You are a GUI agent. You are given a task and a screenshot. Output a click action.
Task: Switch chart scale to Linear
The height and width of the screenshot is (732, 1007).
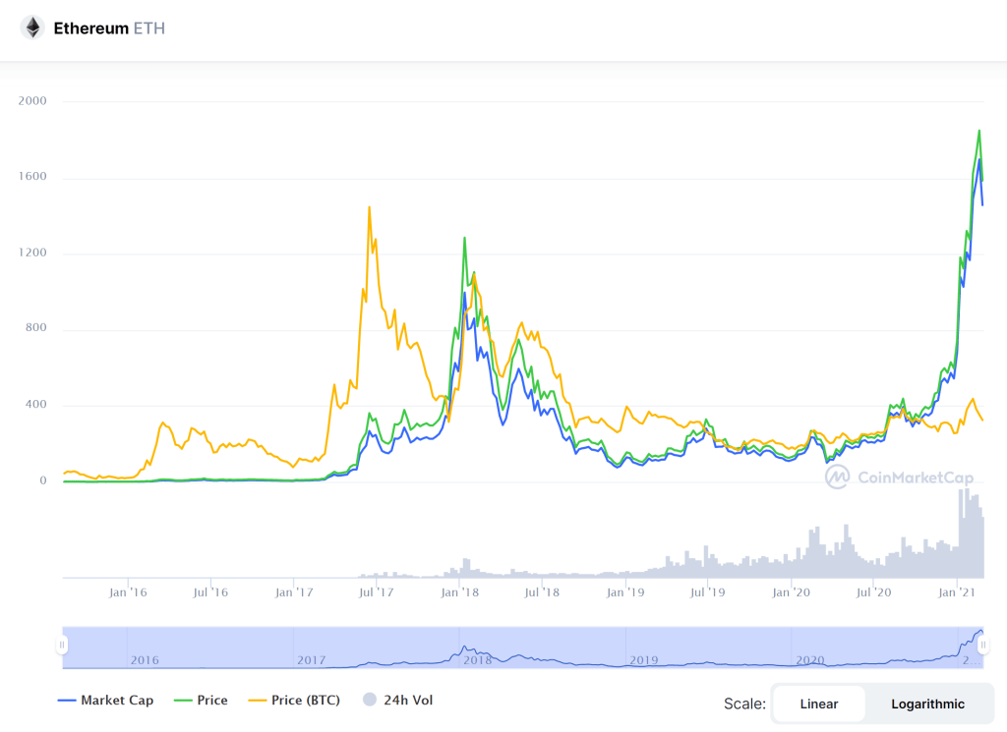click(x=818, y=704)
